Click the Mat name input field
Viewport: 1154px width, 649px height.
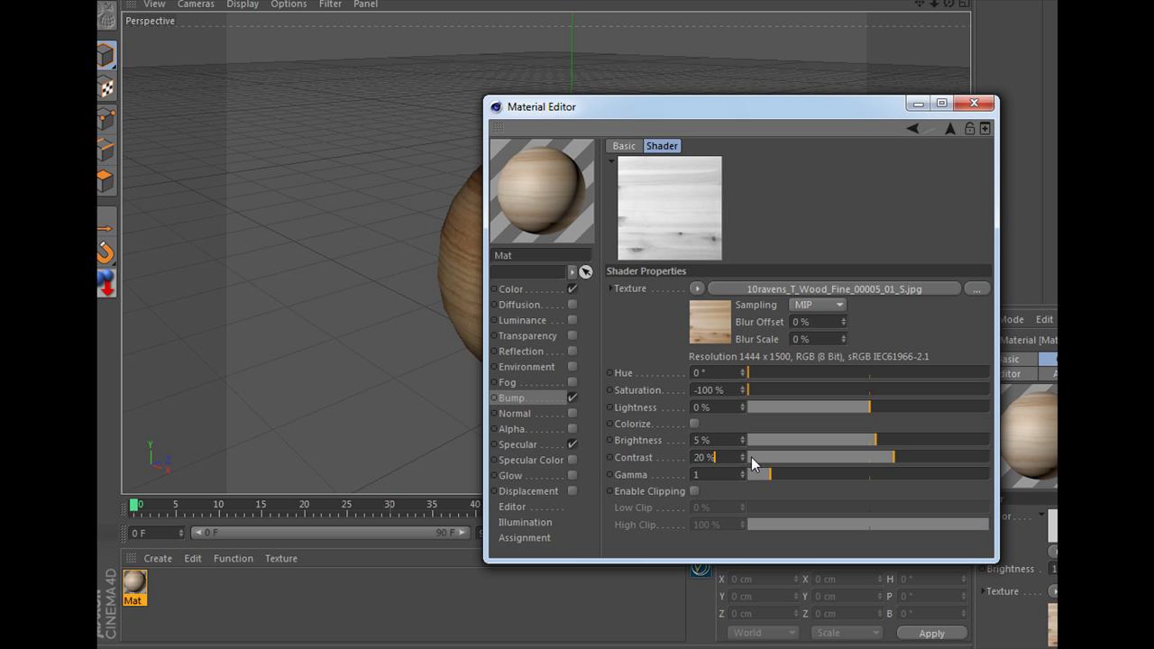(541, 255)
